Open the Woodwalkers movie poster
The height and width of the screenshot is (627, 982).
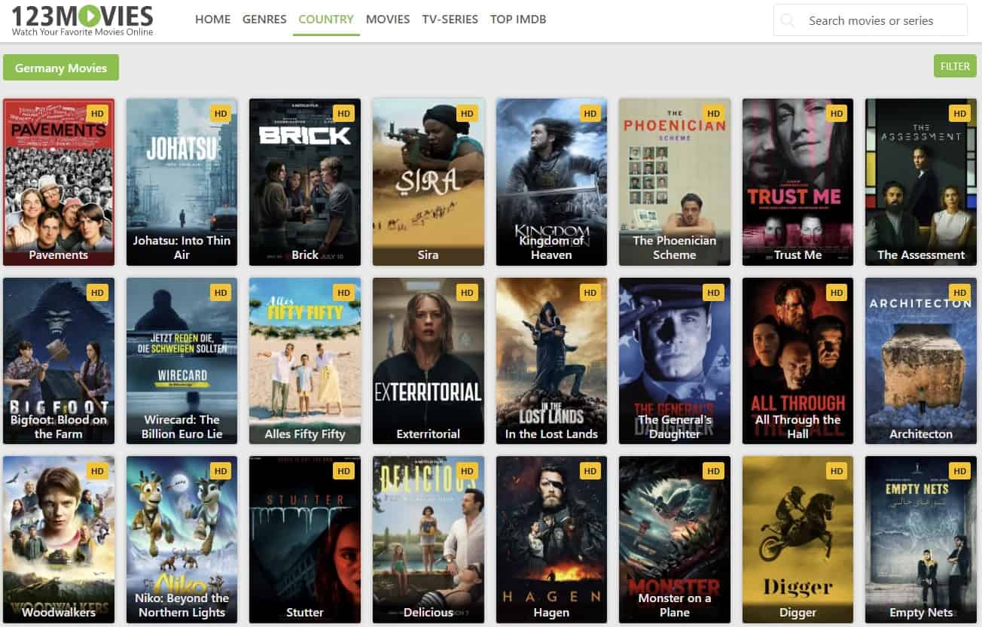[59, 539]
